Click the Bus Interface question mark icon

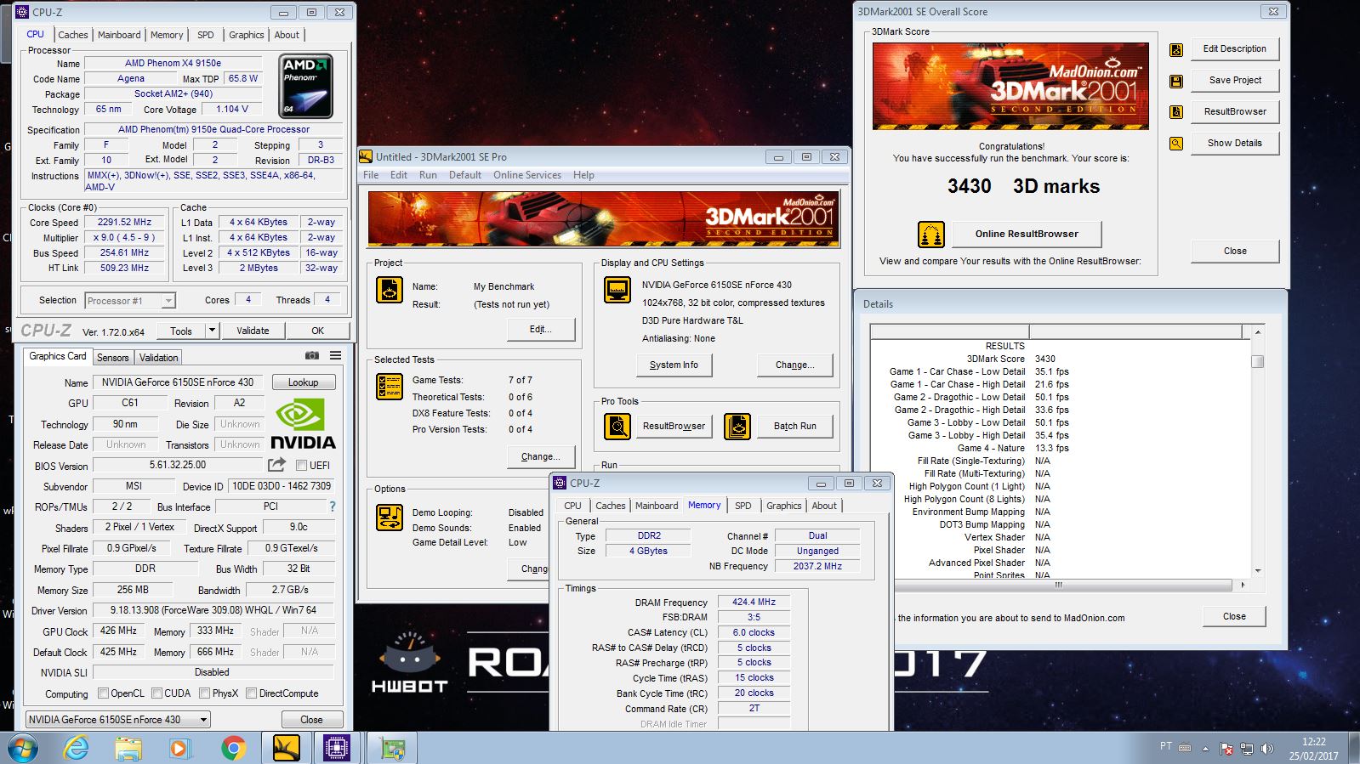click(x=333, y=507)
